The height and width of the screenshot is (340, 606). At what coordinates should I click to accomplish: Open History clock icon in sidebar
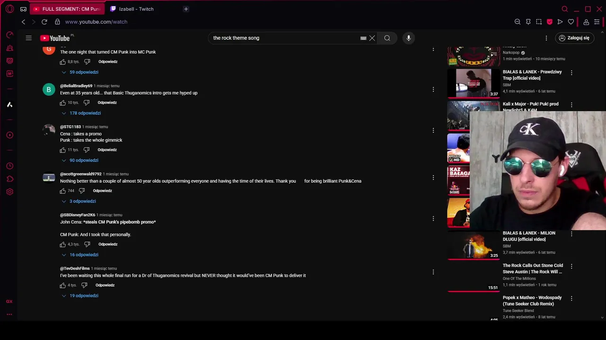click(9, 166)
